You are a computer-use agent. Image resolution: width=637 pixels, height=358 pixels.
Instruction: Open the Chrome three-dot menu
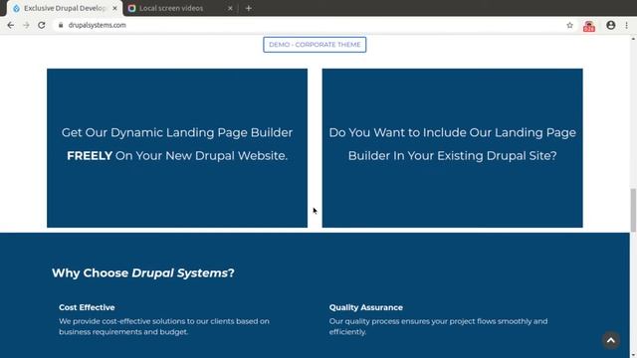(626, 25)
